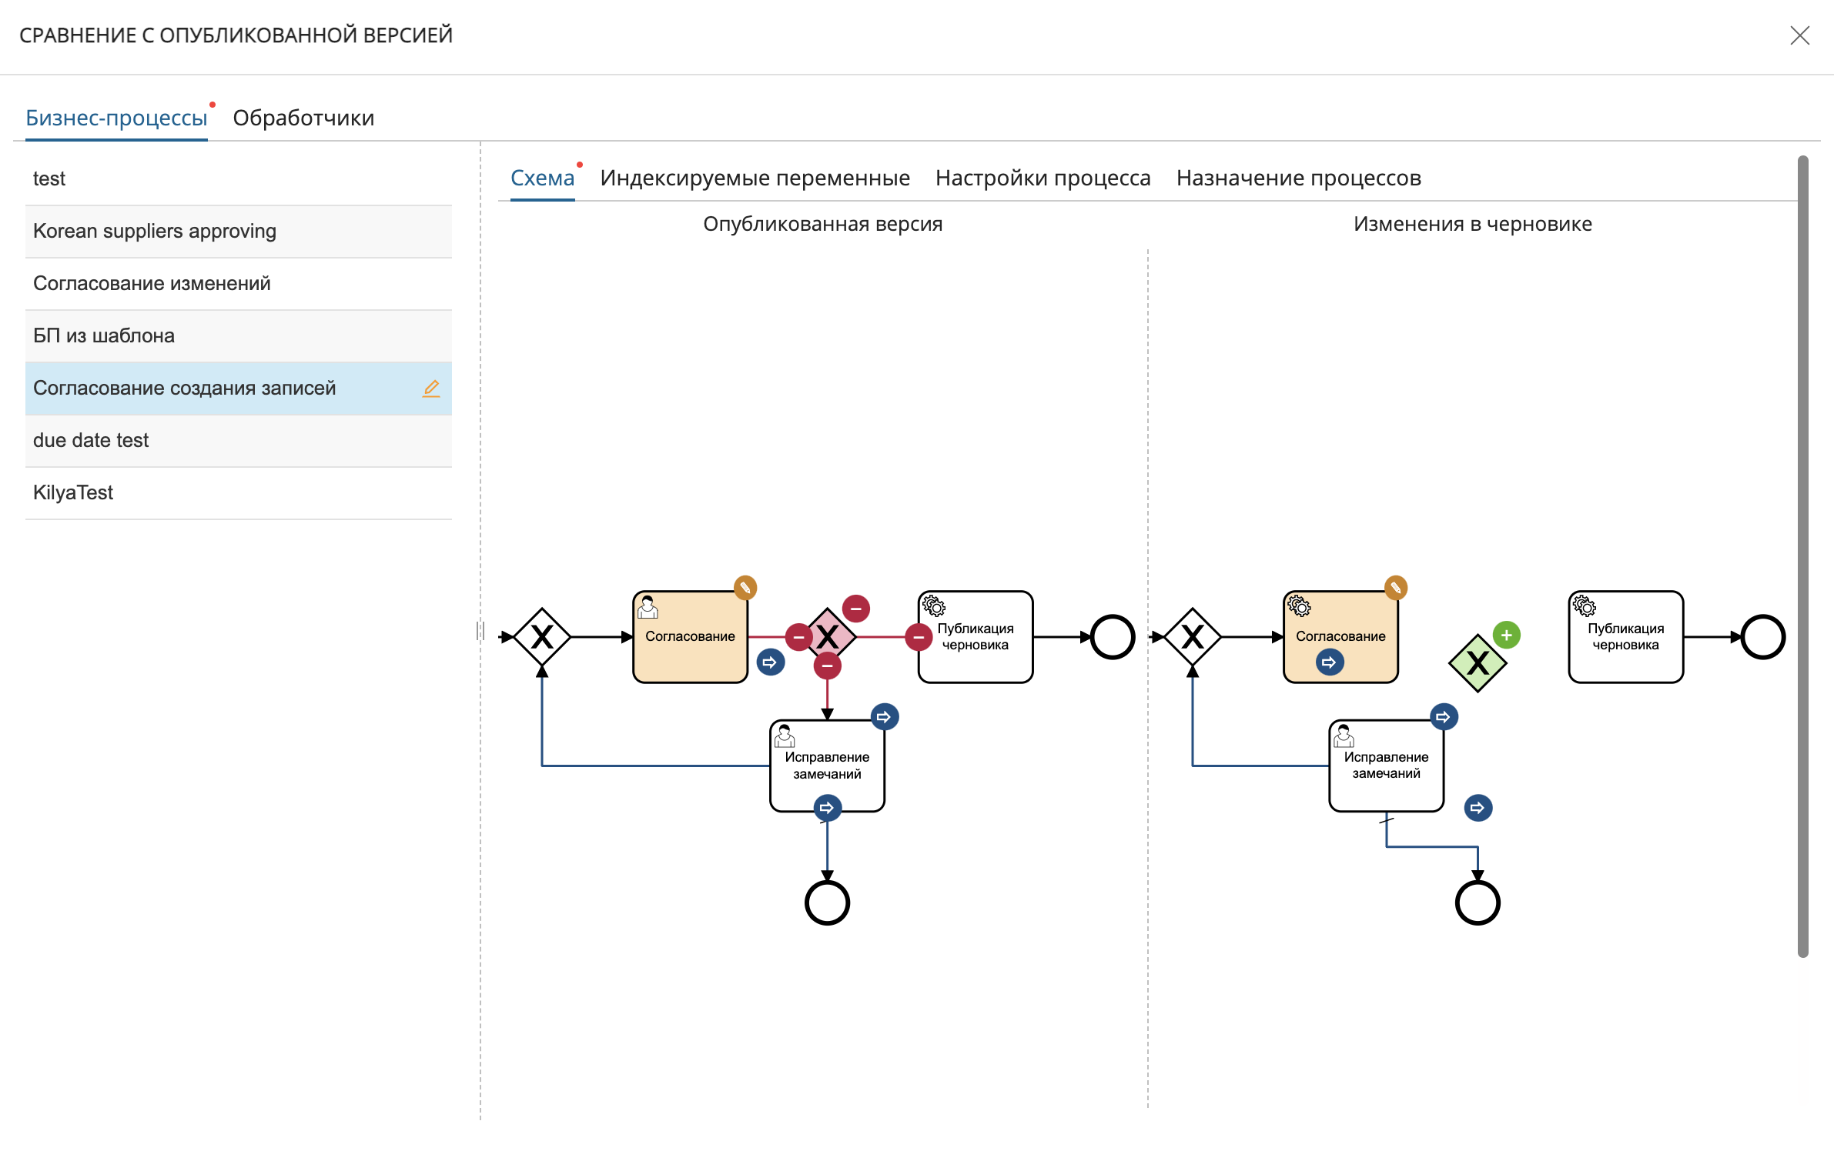
Task: Select the Назначение процессов tab
Action: tap(1298, 178)
